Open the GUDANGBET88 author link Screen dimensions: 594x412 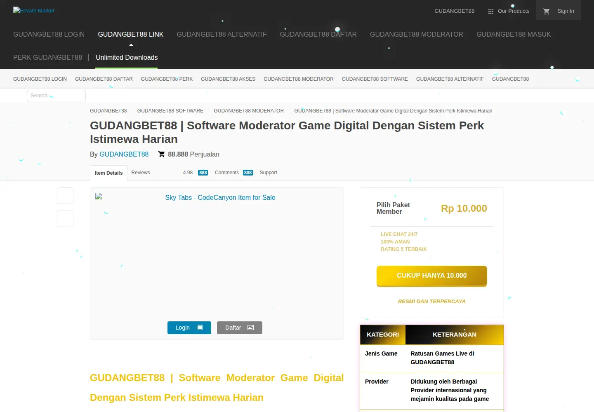pos(124,154)
